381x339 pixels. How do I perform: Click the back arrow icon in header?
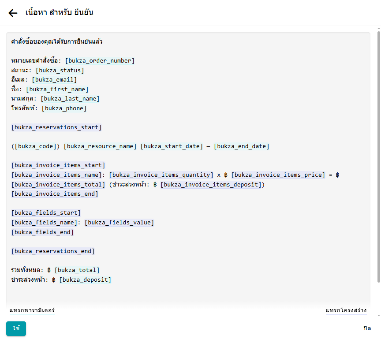(13, 13)
